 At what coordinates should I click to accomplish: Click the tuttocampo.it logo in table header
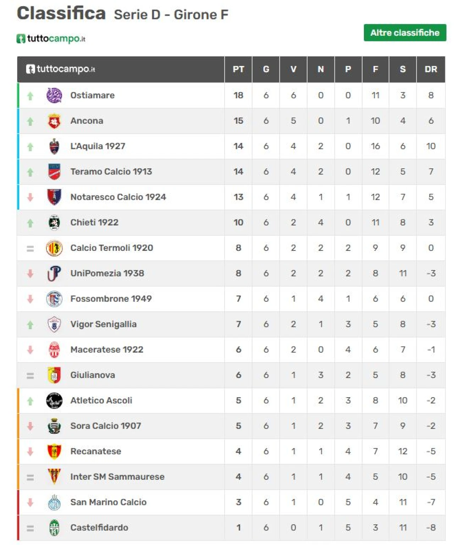click(x=61, y=69)
